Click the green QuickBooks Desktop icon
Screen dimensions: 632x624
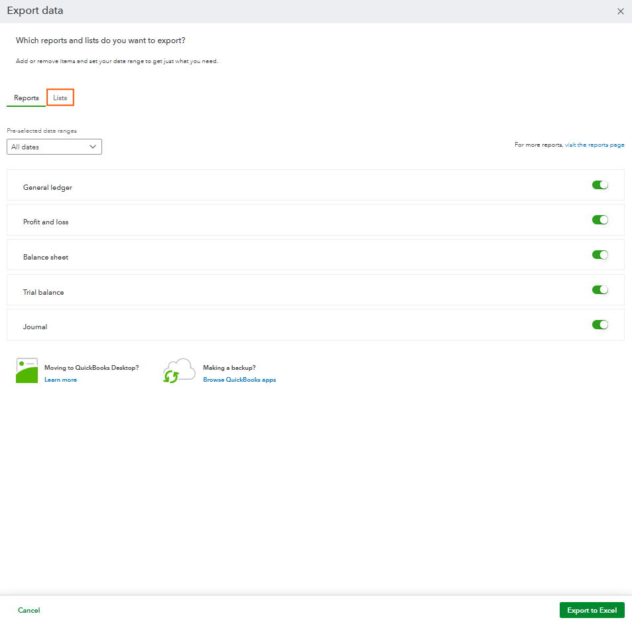[27, 370]
